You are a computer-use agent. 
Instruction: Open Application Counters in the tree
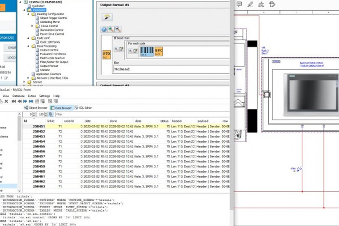click(x=48, y=74)
